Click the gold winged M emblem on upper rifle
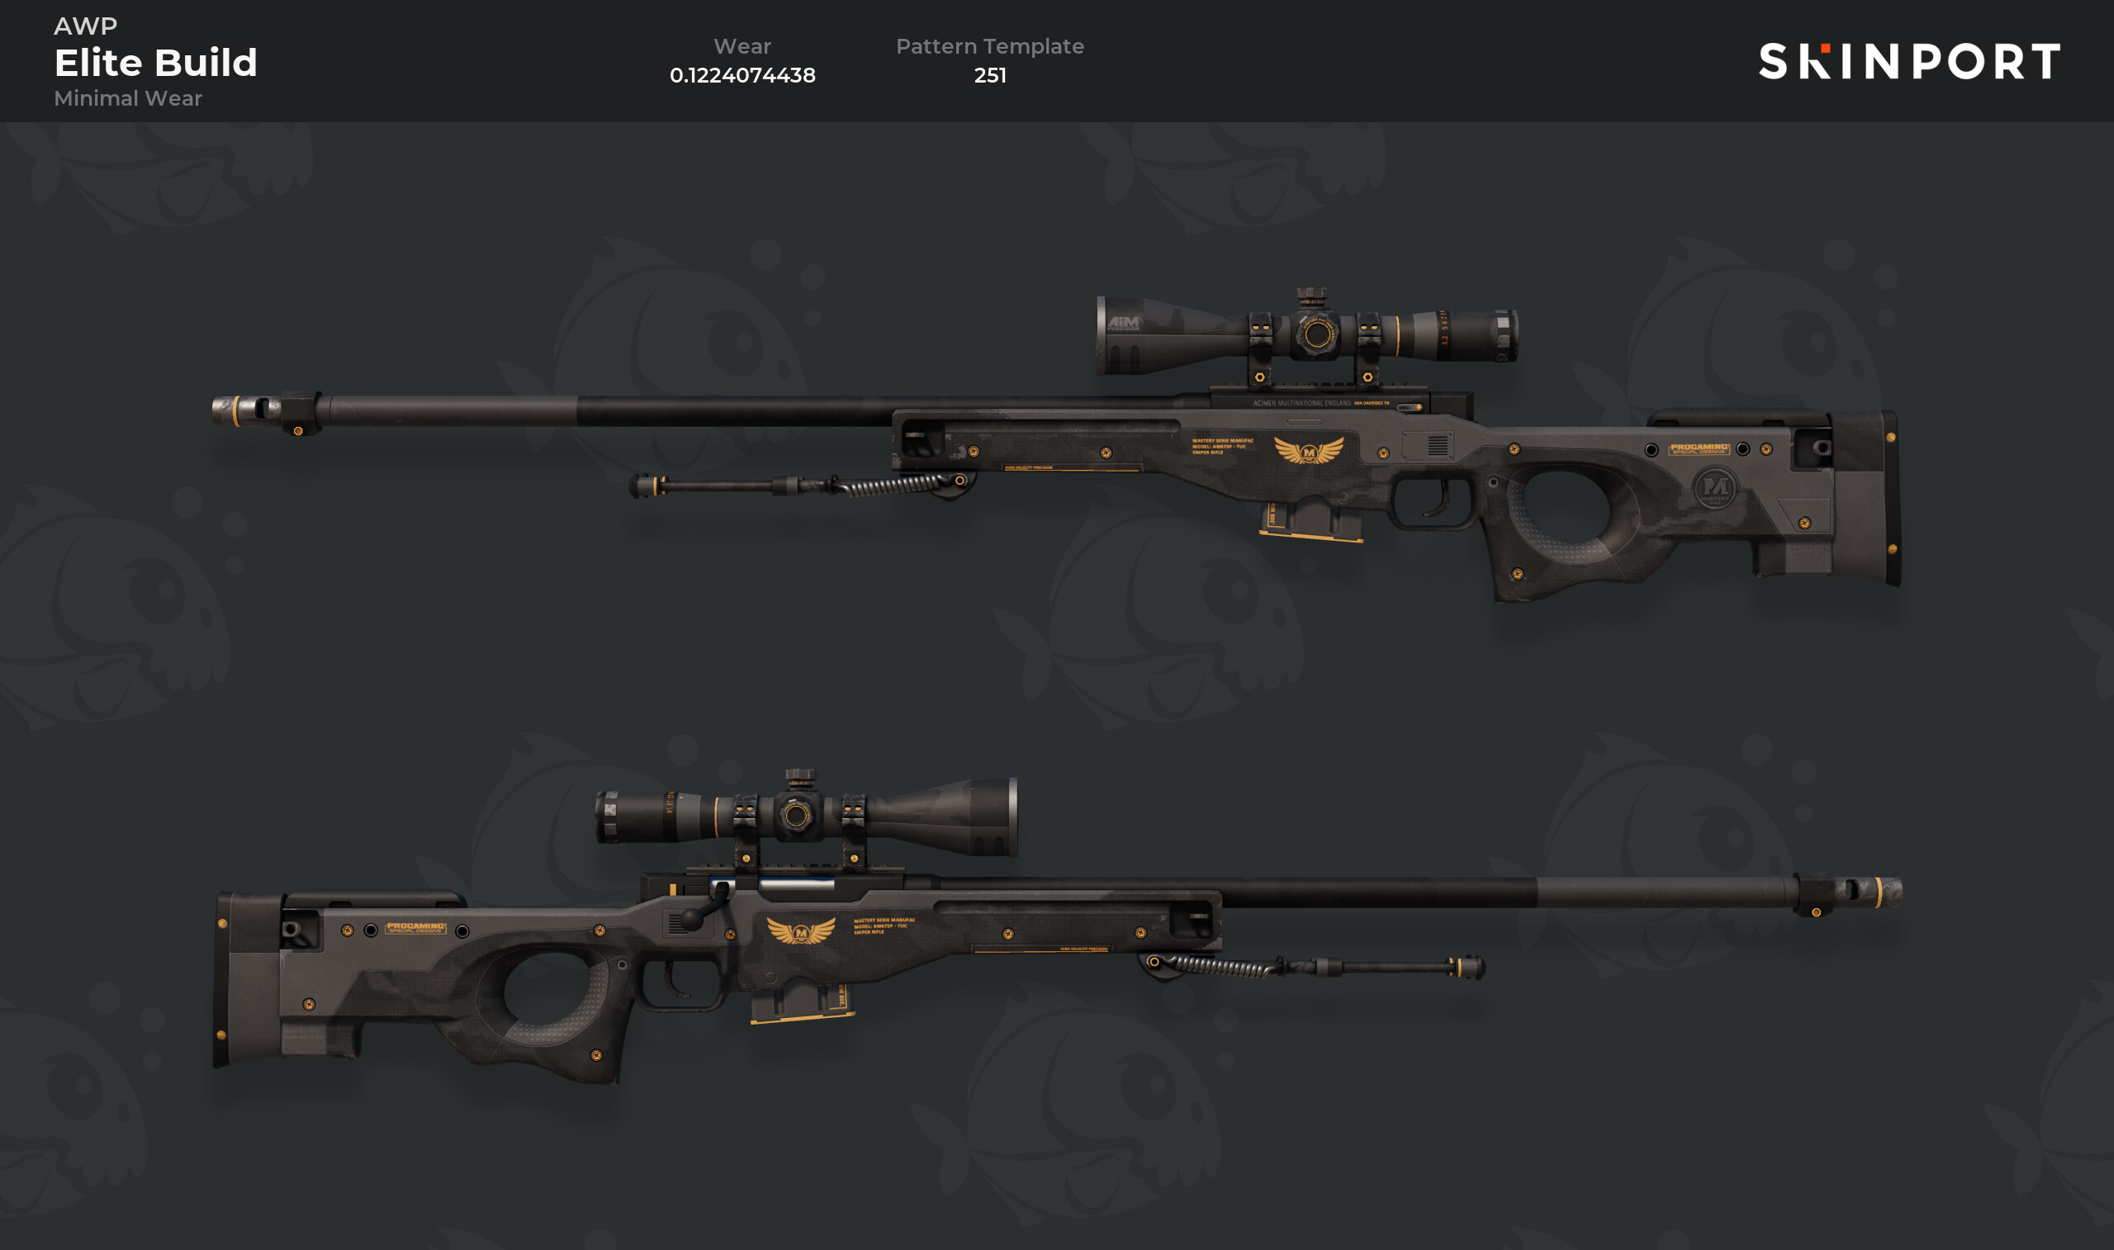 [1308, 451]
